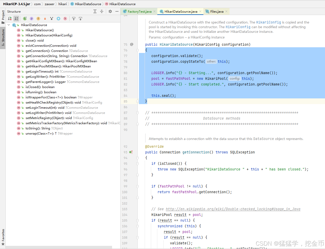Viewport: 325px width, 249px height.
Task: Open the Wikipedia Double-checked locking link
Action: tap(233, 209)
